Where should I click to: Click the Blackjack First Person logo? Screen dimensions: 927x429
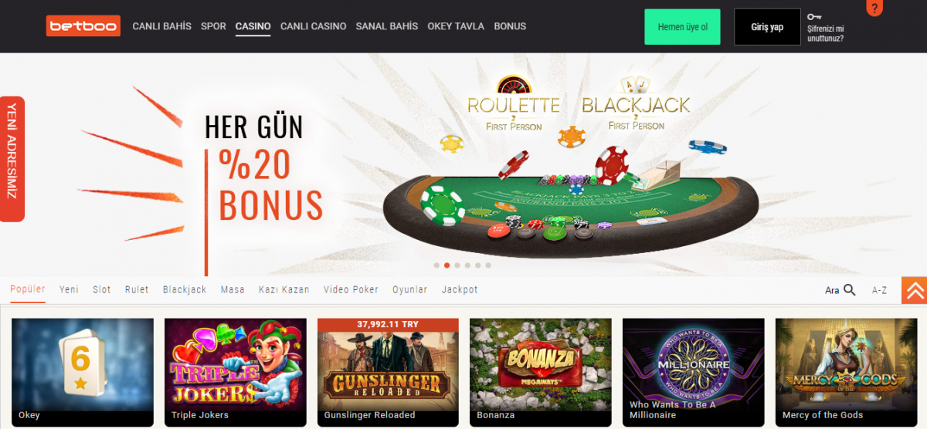[636, 103]
